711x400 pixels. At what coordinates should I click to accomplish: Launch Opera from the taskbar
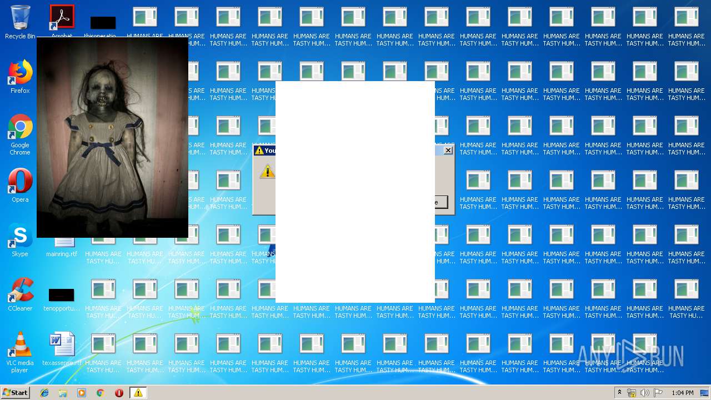[x=119, y=393]
